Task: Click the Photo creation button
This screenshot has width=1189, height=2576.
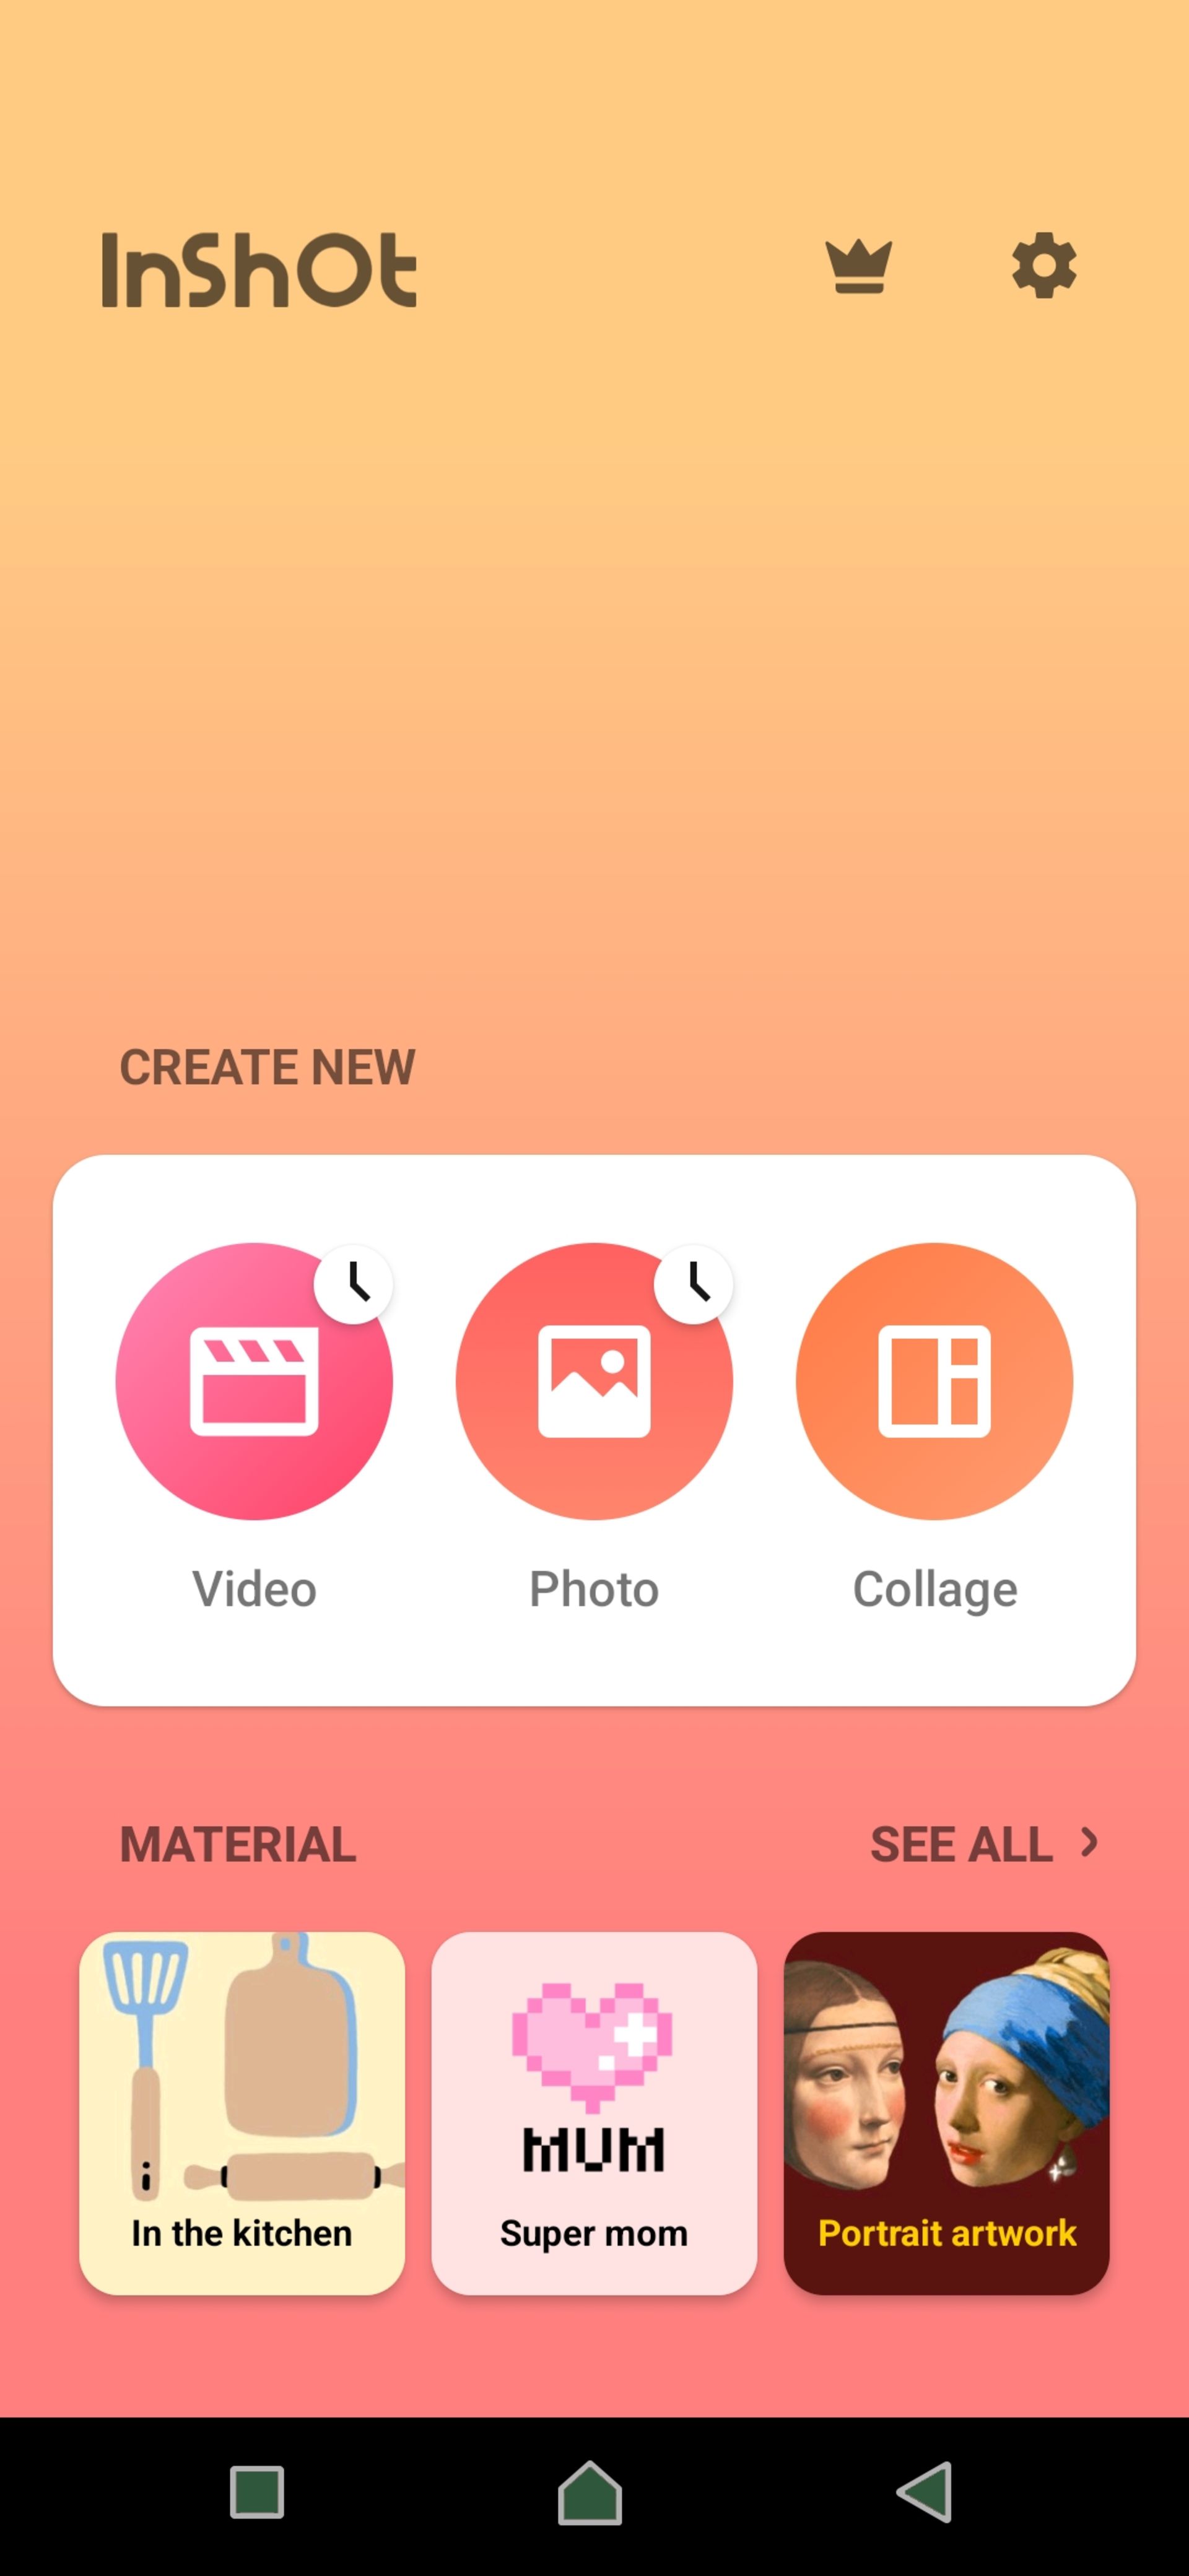Action: coord(594,1380)
